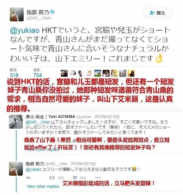Open the @yukiao mention in the main tweet
The width and height of the screenshot is (183, 195).
(x=24, y=30)
